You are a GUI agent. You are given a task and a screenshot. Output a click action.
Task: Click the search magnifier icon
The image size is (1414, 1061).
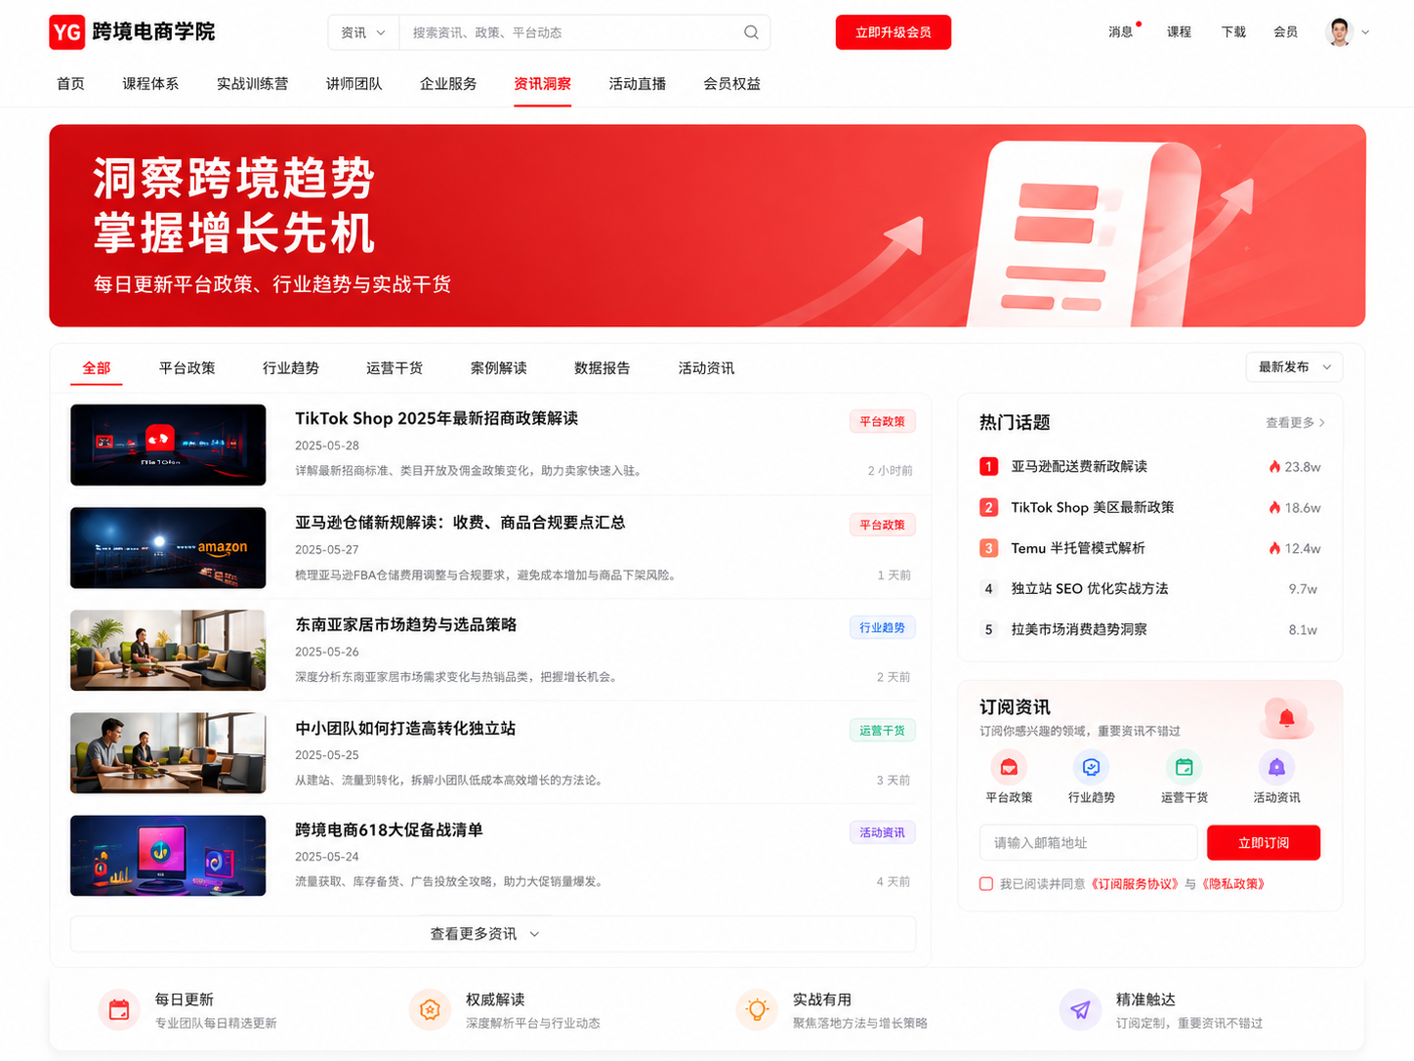pos(751,32)
